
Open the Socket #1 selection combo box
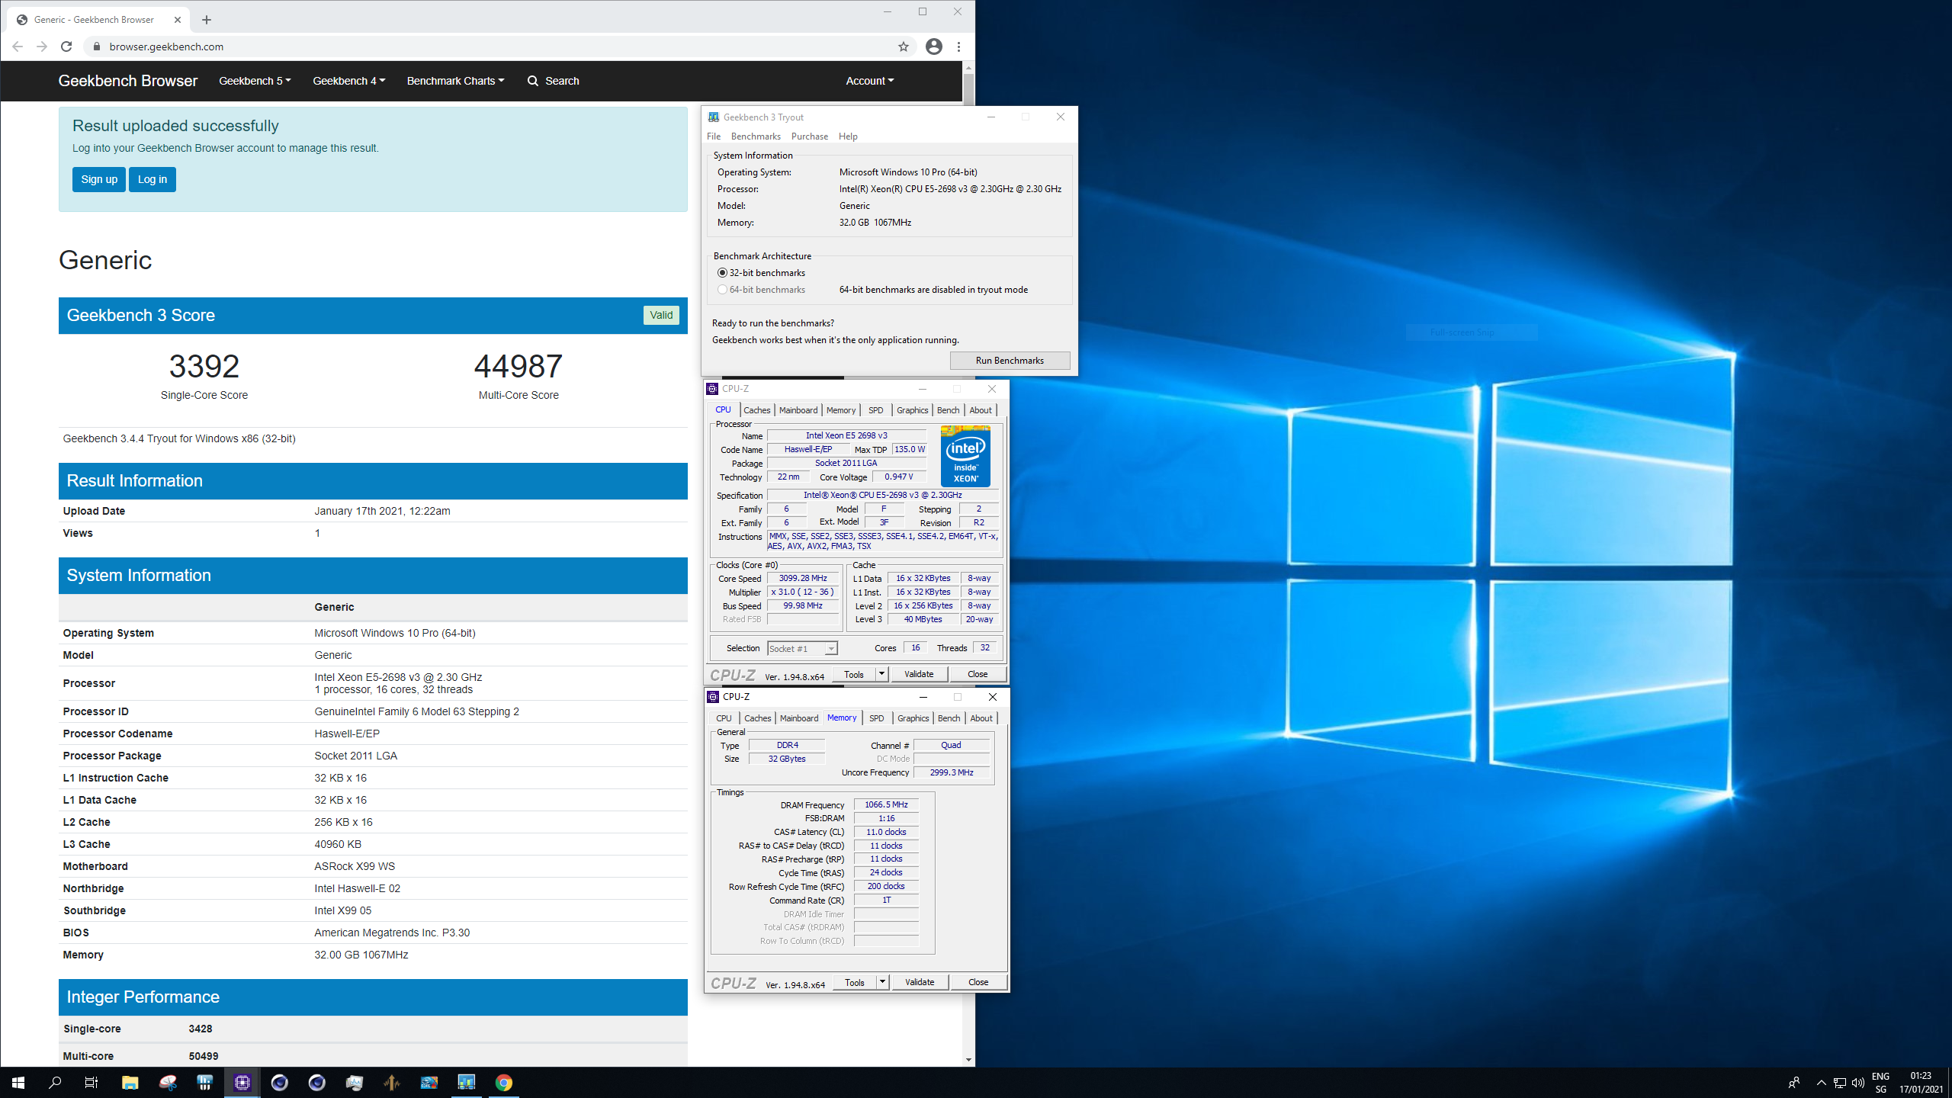coord(802,649)
